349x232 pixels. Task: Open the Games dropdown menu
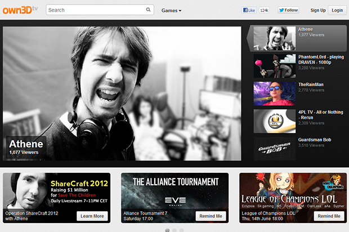click(171, 11)
